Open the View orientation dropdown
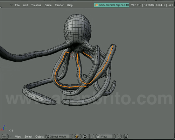Viewport: 175px width, 140px height. pyautogui.click(x=107, y=136)
